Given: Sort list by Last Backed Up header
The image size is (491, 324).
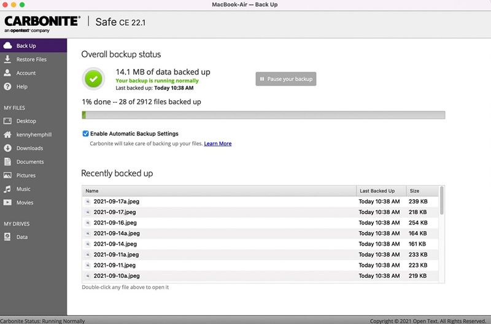Looking at the screenshot, I should coord(381,191).
